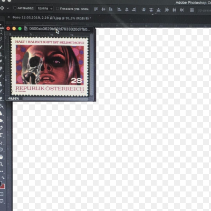The width and height of the screenshot is (211, 211).
Task: Switch to the Фото 12.03.2019 document tab
Action: tap(52, 18)
